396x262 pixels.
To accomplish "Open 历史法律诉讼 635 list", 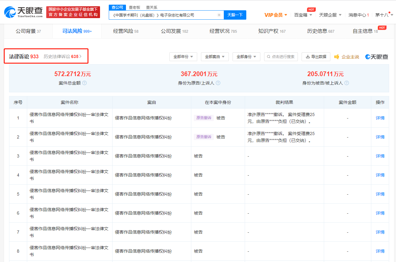I will [63, 56].
